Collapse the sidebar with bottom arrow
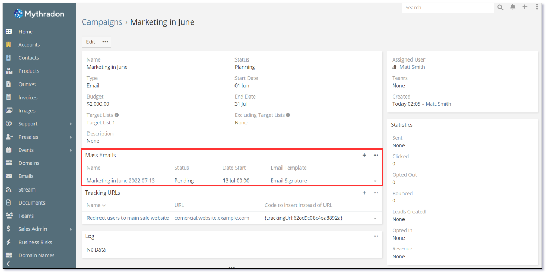The image size is (548, 275). [8, 264]
